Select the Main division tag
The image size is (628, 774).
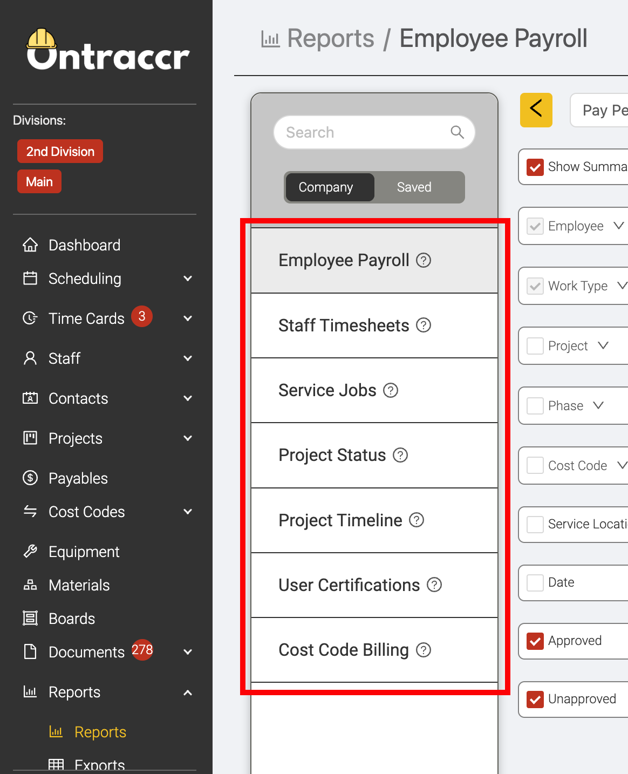[x=39, y=181]
